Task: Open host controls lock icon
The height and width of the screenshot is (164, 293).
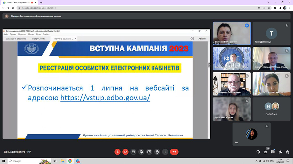Action: click(x=287, y=152)
